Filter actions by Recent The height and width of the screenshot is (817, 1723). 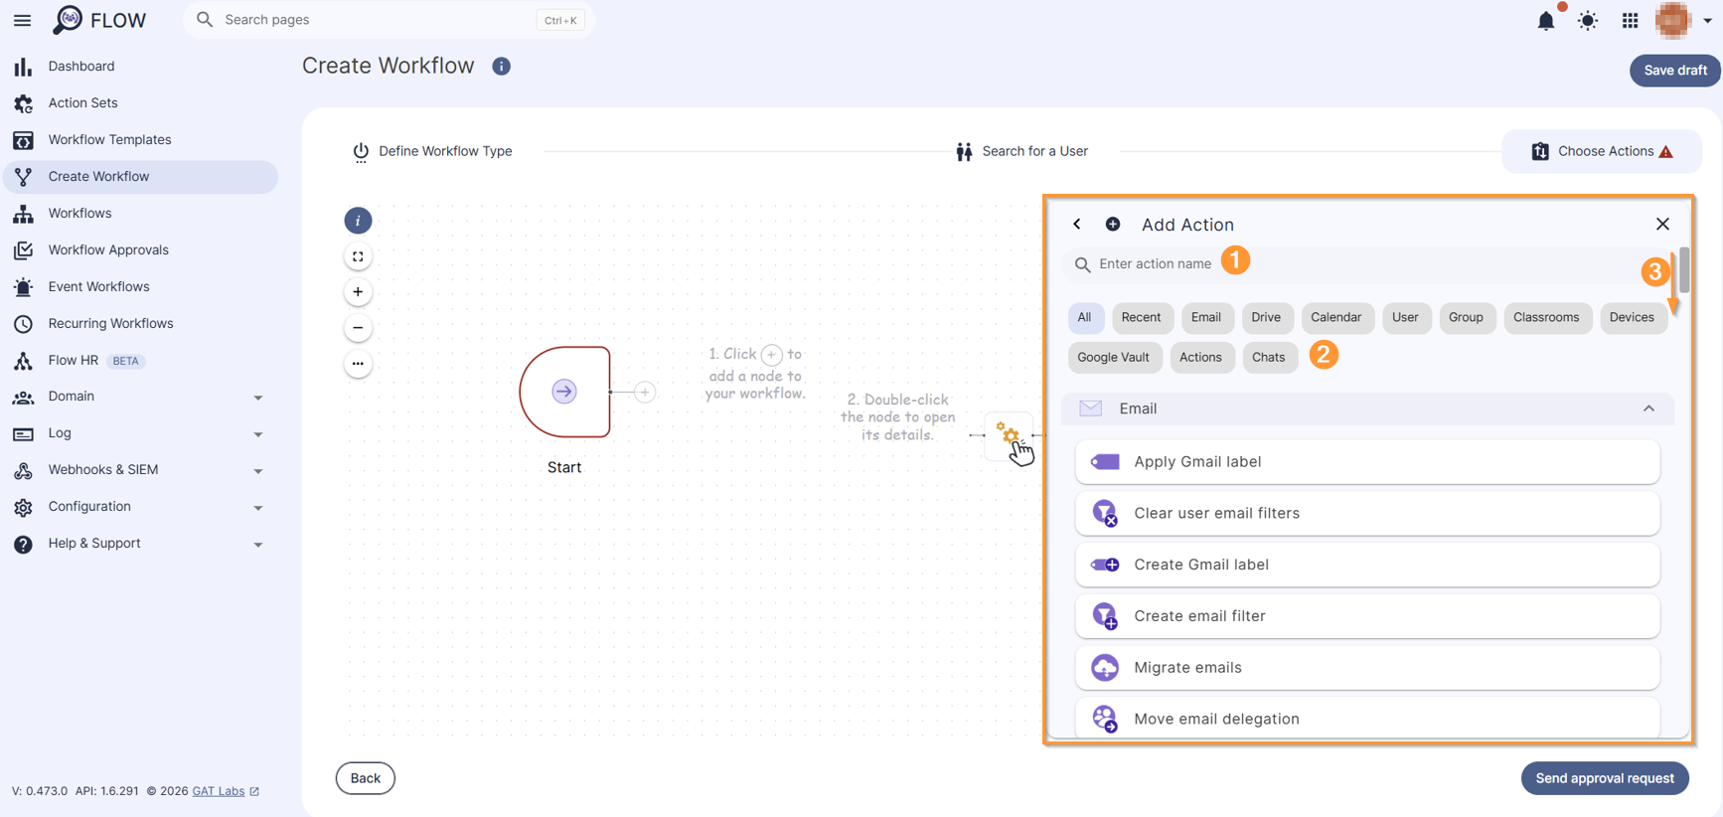1141,318
